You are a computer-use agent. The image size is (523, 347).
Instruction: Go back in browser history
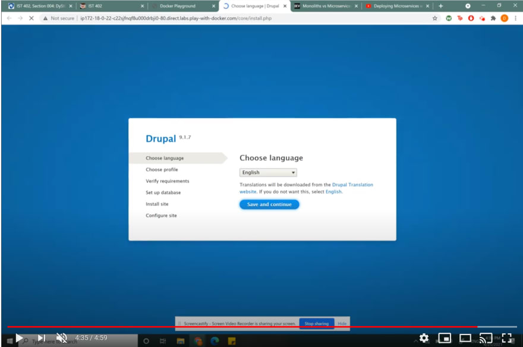click(x=10, y=18)
